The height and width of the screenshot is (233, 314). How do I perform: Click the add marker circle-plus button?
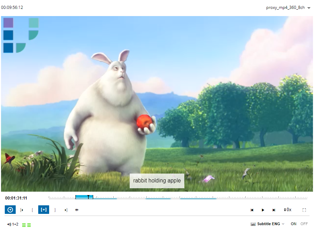click(x=10, y=210)
